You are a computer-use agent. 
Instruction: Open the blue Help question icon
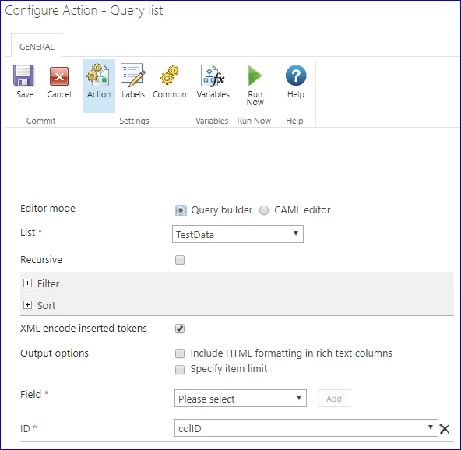(x=296, y=76)
